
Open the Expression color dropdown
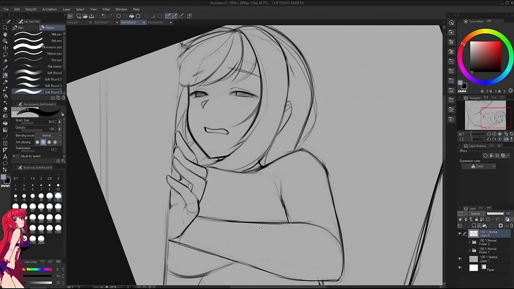483,166
